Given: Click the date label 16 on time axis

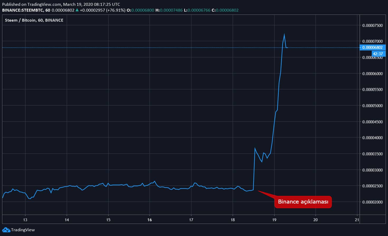Looking at the screenshot, I should tap(150, 220).
